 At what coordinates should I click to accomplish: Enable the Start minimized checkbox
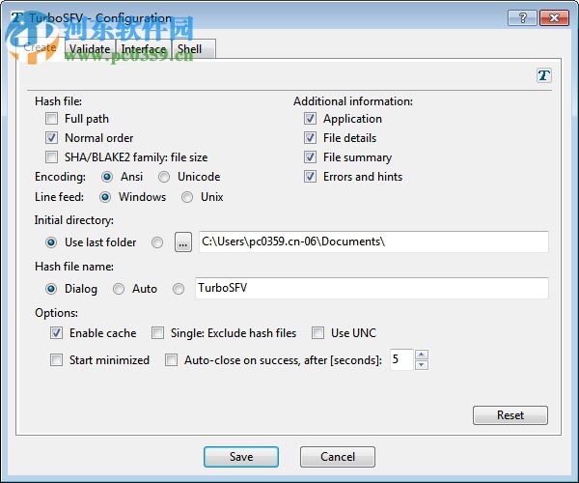[56, 360]
